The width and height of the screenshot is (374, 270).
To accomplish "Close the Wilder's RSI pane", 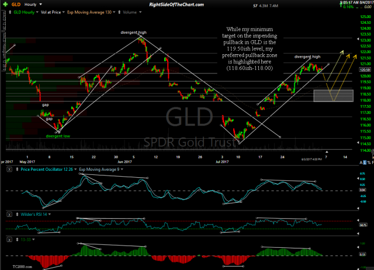I will [x=9, y=215].
